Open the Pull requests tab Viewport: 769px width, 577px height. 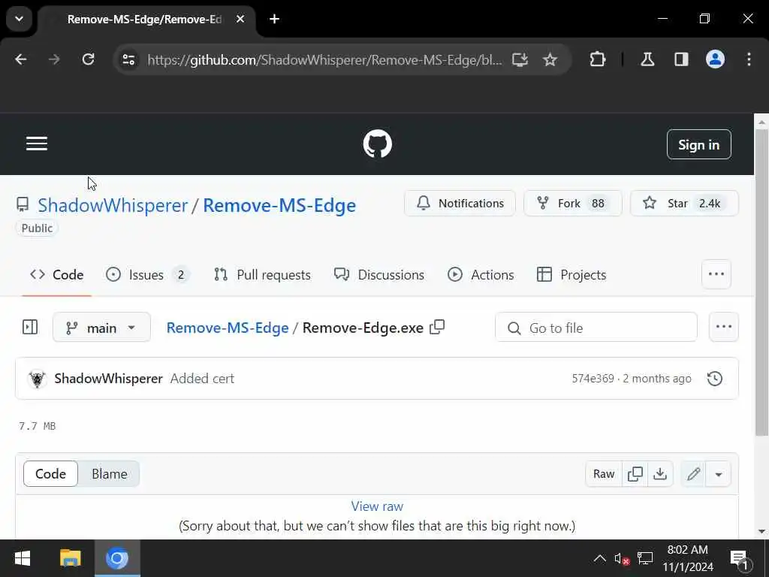262,275
